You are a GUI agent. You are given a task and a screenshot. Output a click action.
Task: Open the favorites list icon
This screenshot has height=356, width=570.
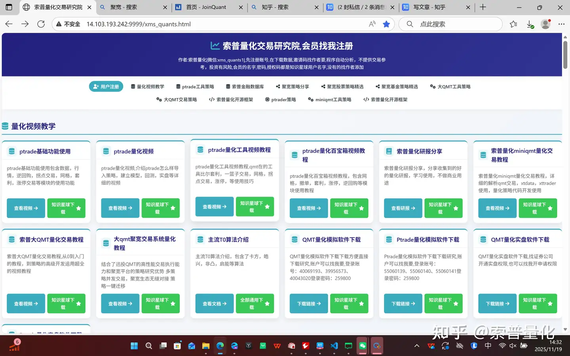tap(513, 24)
